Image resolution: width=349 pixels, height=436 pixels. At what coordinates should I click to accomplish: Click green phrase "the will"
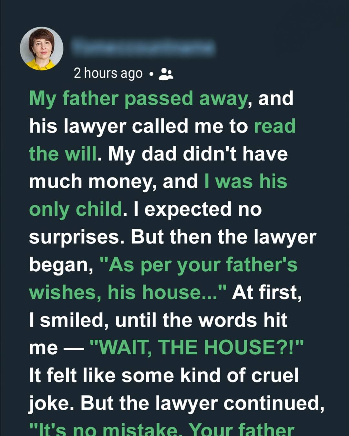coord(63,154)
